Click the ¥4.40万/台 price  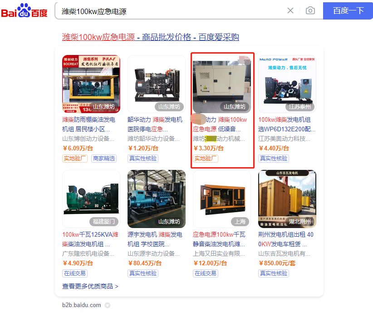pyautogui.click(x=274, y=149)
